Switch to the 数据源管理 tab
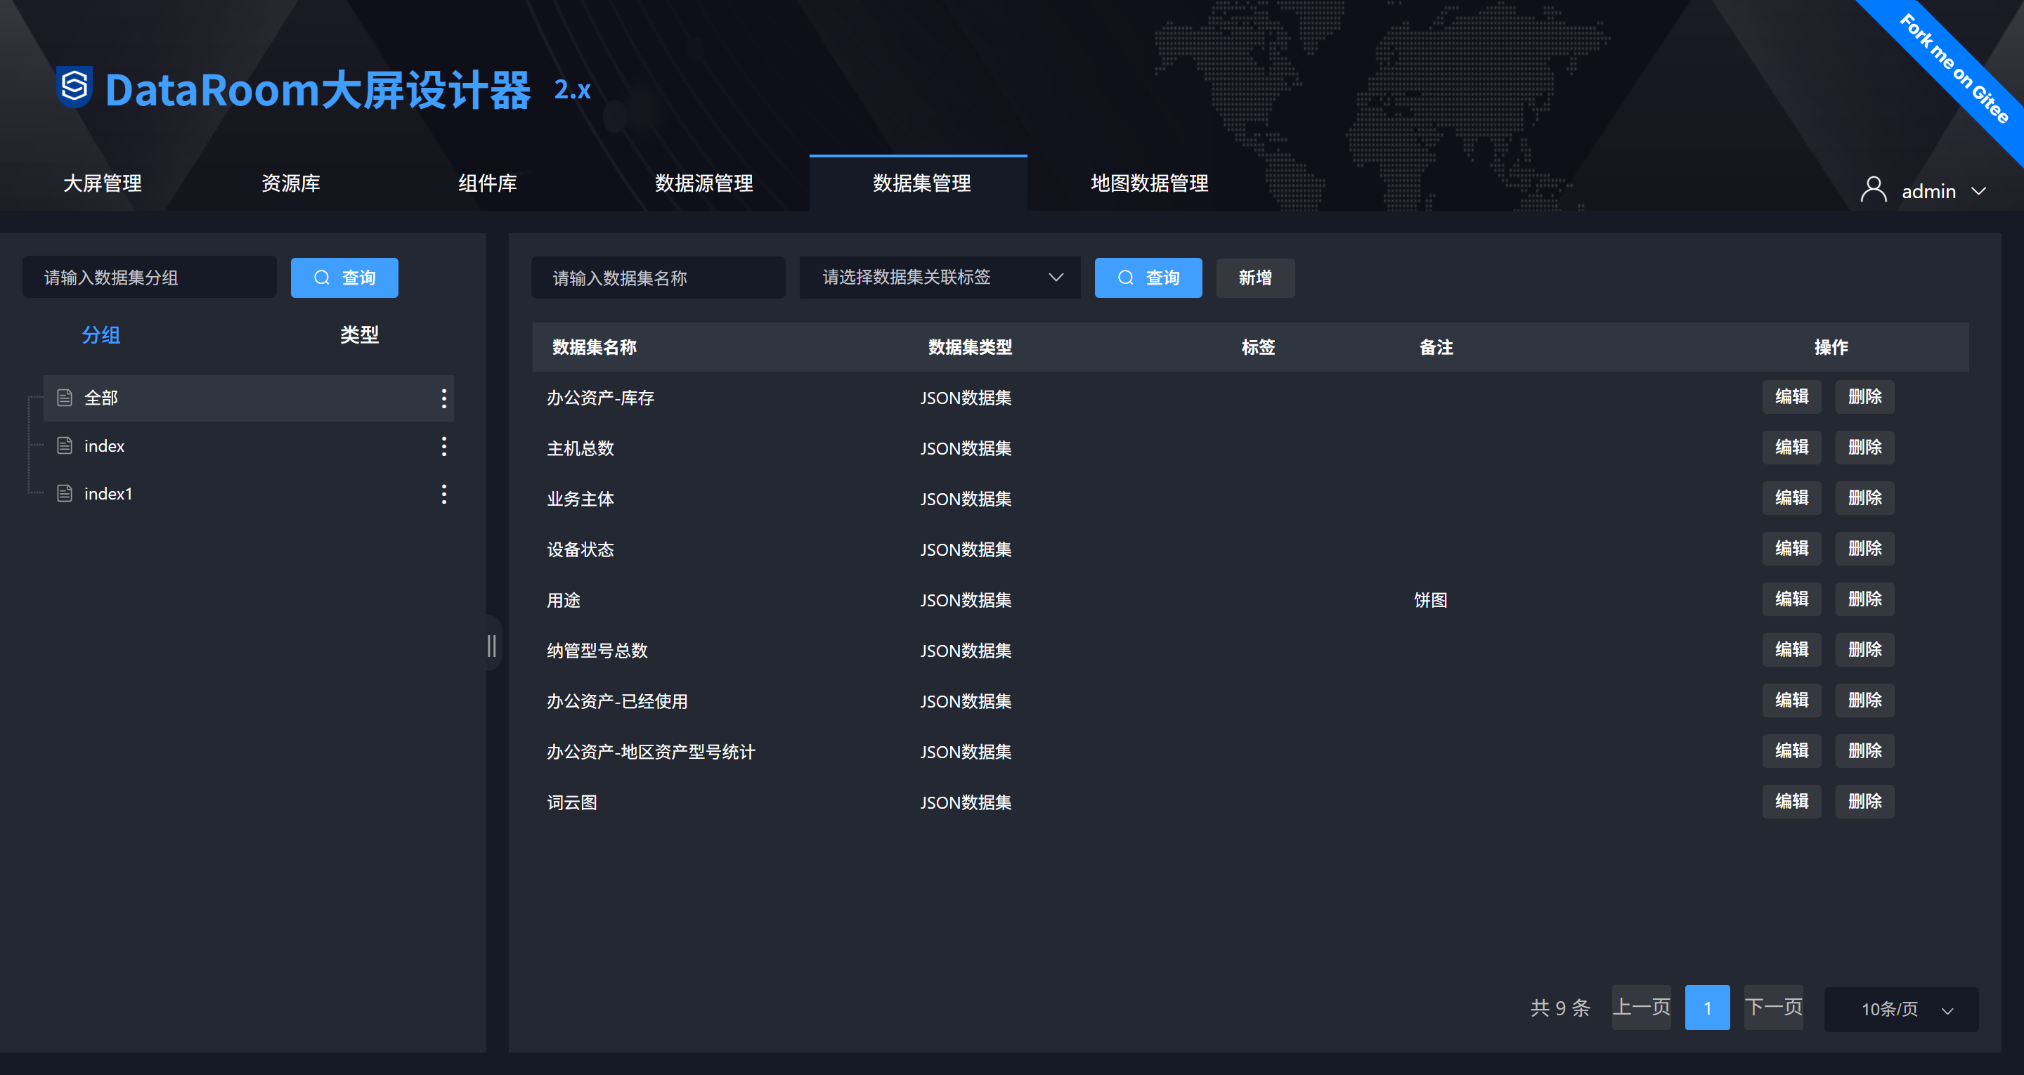2024x1075 pixels. click(703, 183)
